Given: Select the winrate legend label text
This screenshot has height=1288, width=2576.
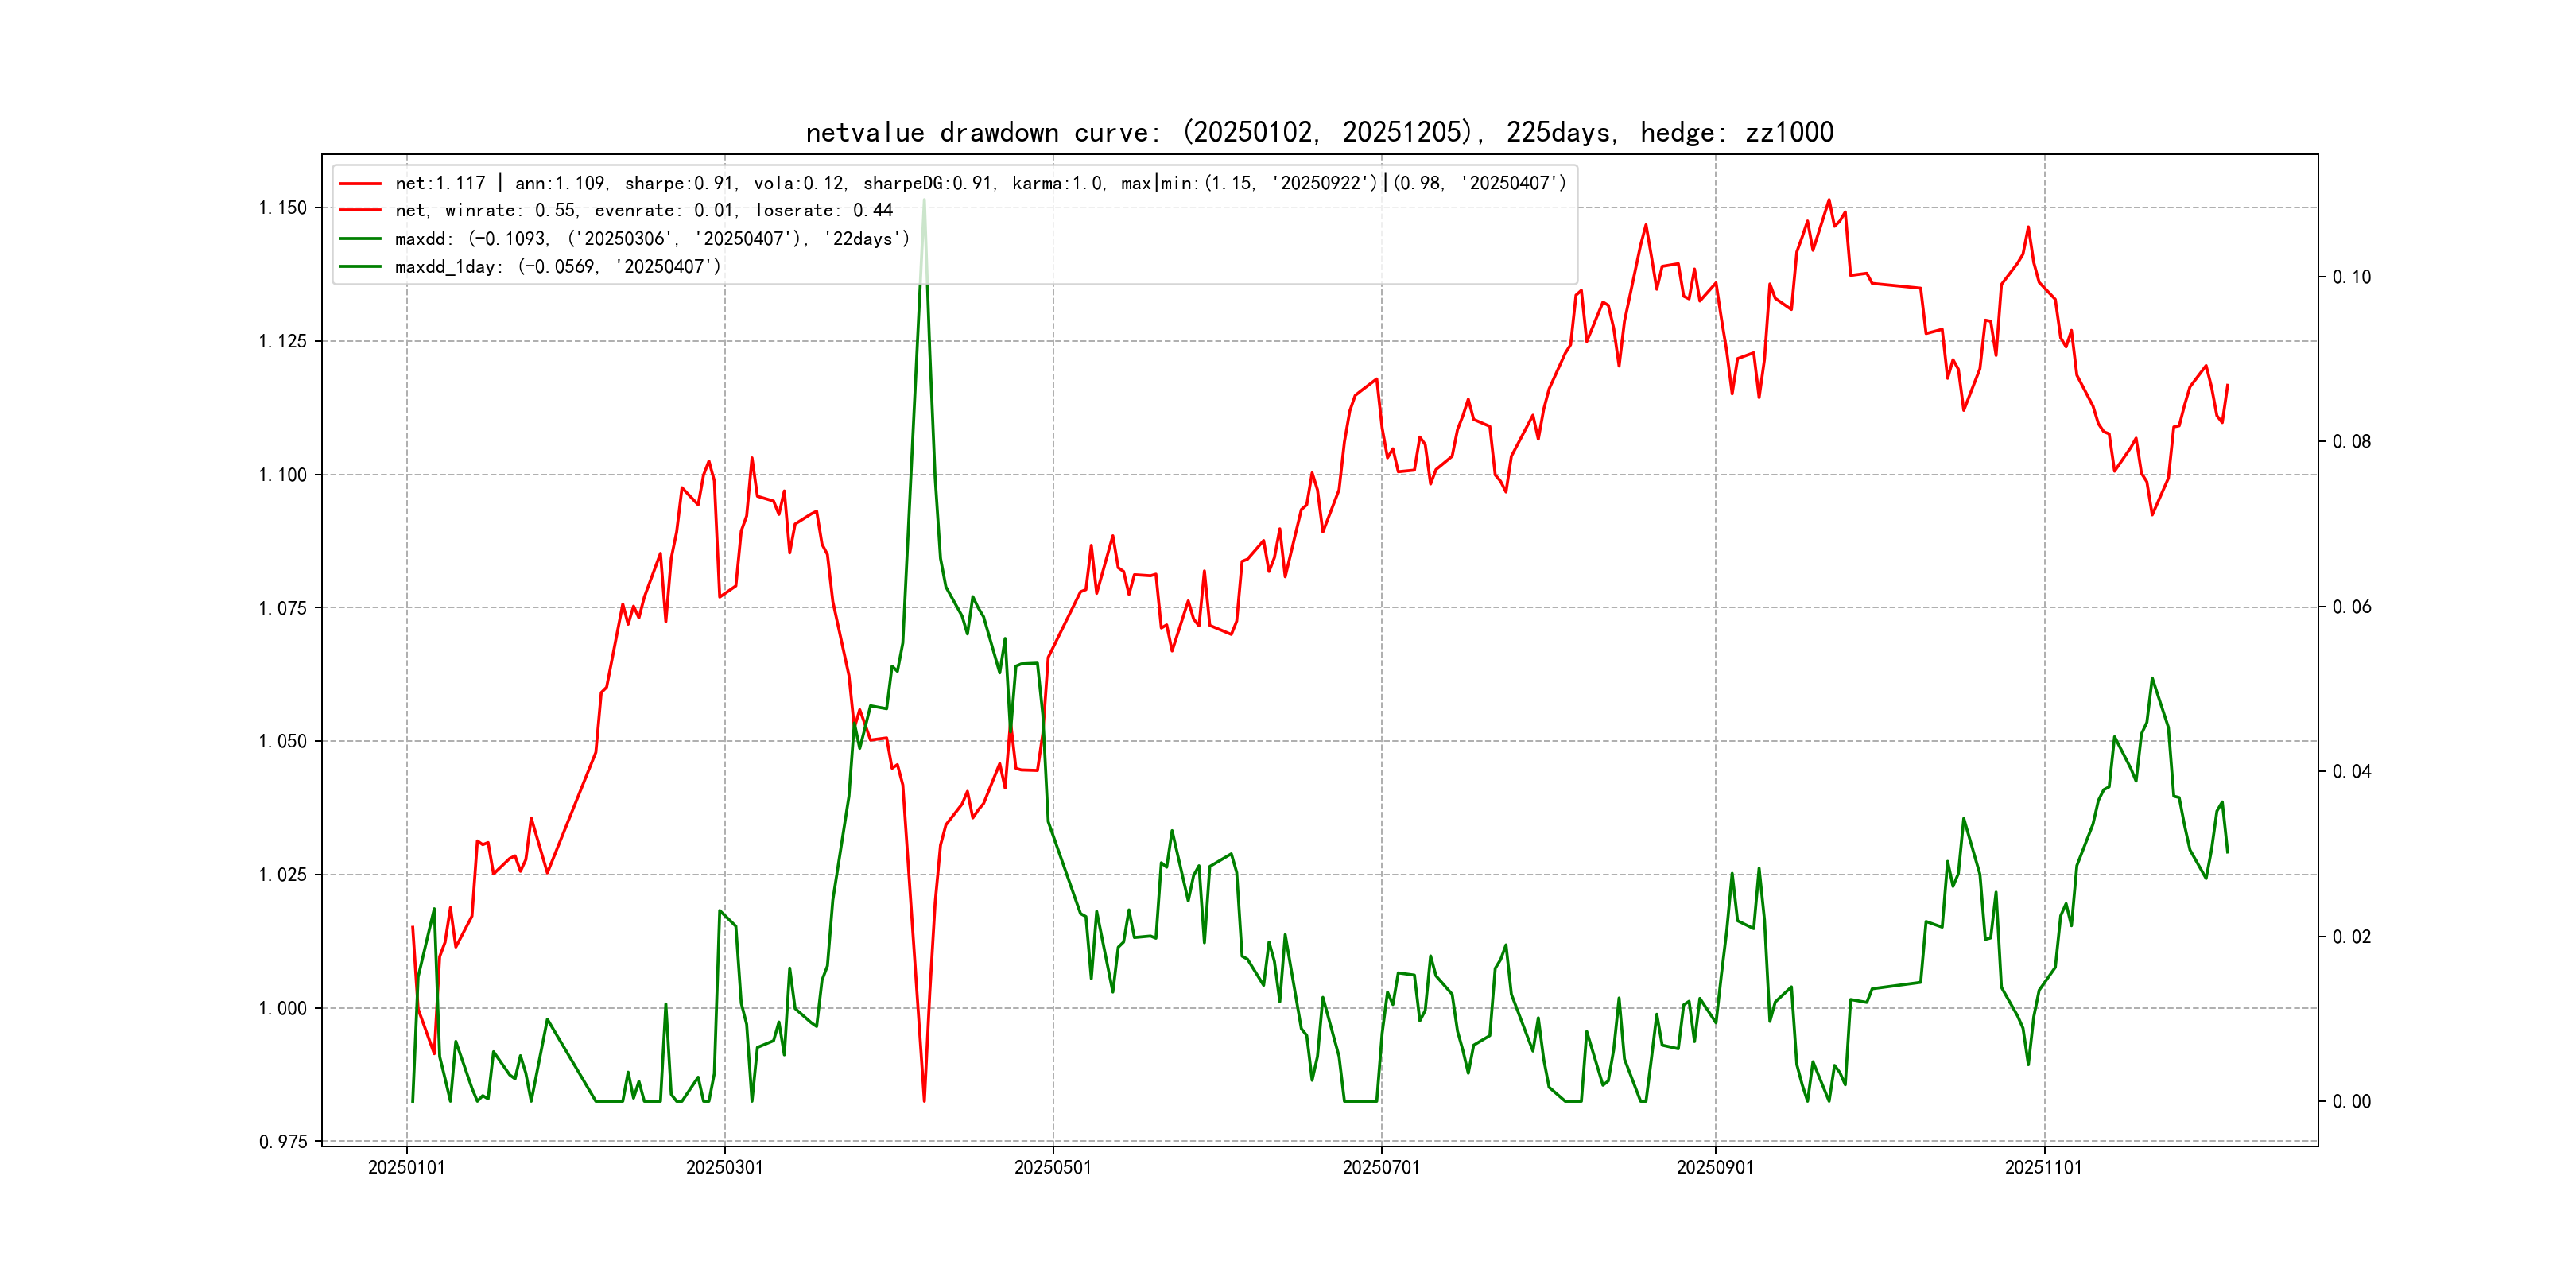Looking at the screenshot, I should [x=643, y=211].
